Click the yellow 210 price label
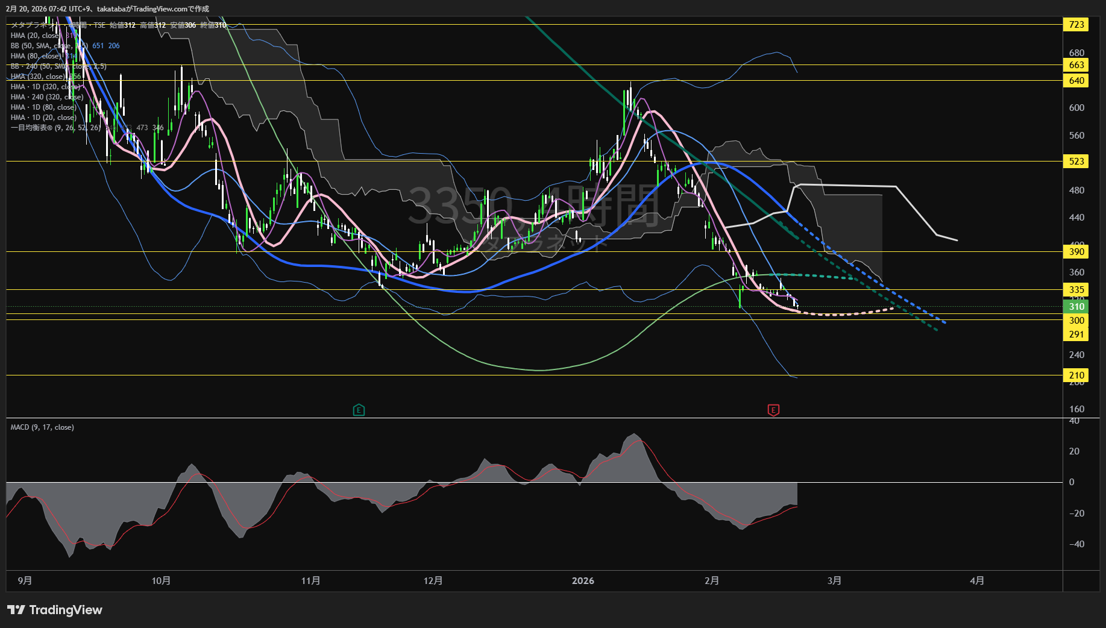The width and height of the screenshot is (1106, 628). point(1076,375)
